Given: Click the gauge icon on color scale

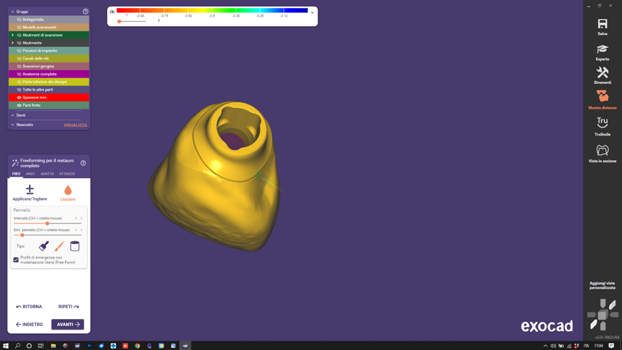Looking at the screenshot, I should [x=112, y=12].
